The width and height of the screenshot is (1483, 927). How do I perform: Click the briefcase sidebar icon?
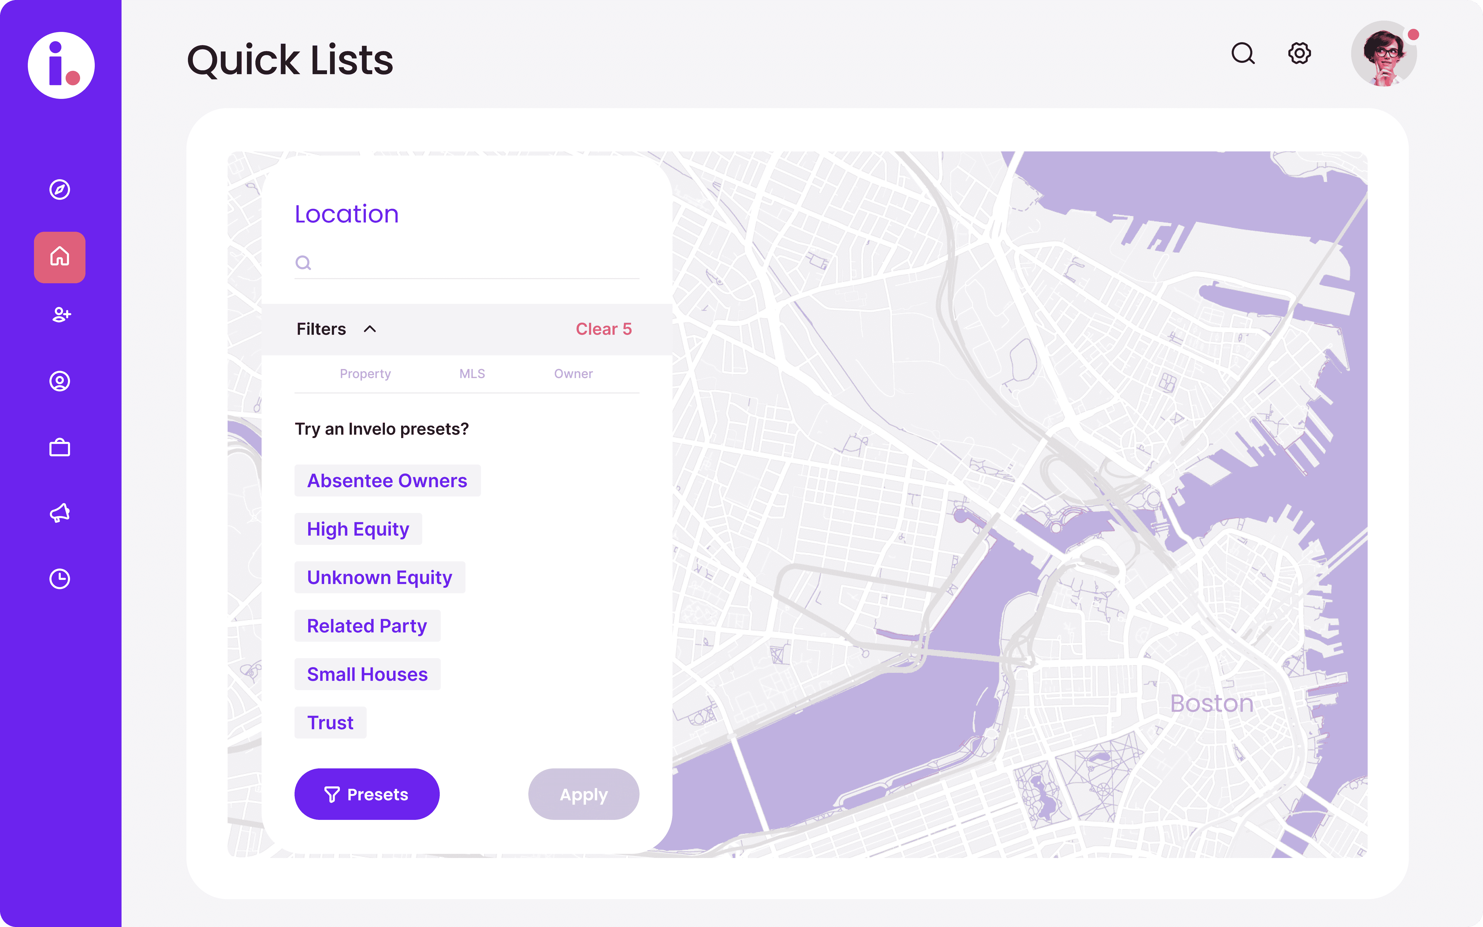[59, 448]
